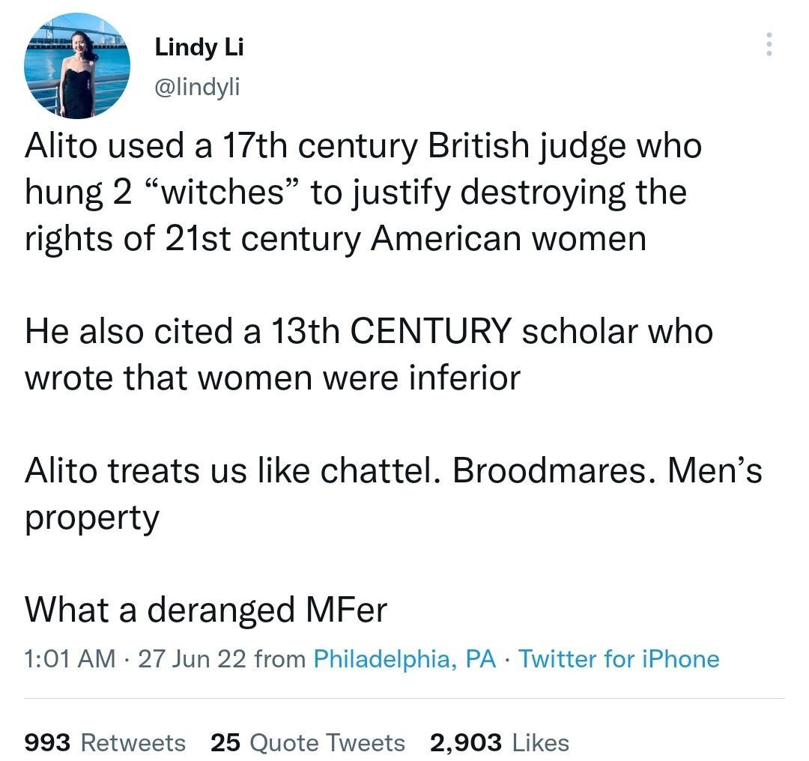Click the Twitter for iPhone source link

click(x=620, y=659)
